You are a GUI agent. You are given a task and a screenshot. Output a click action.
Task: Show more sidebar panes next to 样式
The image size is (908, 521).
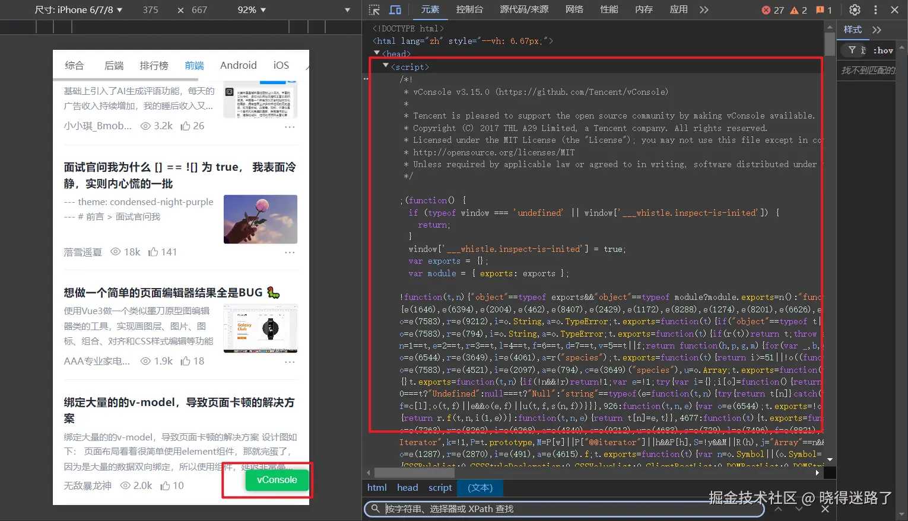click(x=877, y=30)
